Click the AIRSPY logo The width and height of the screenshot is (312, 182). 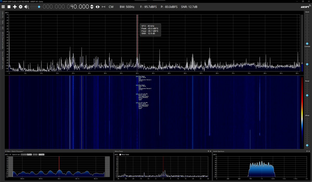(x=306, y=6)
